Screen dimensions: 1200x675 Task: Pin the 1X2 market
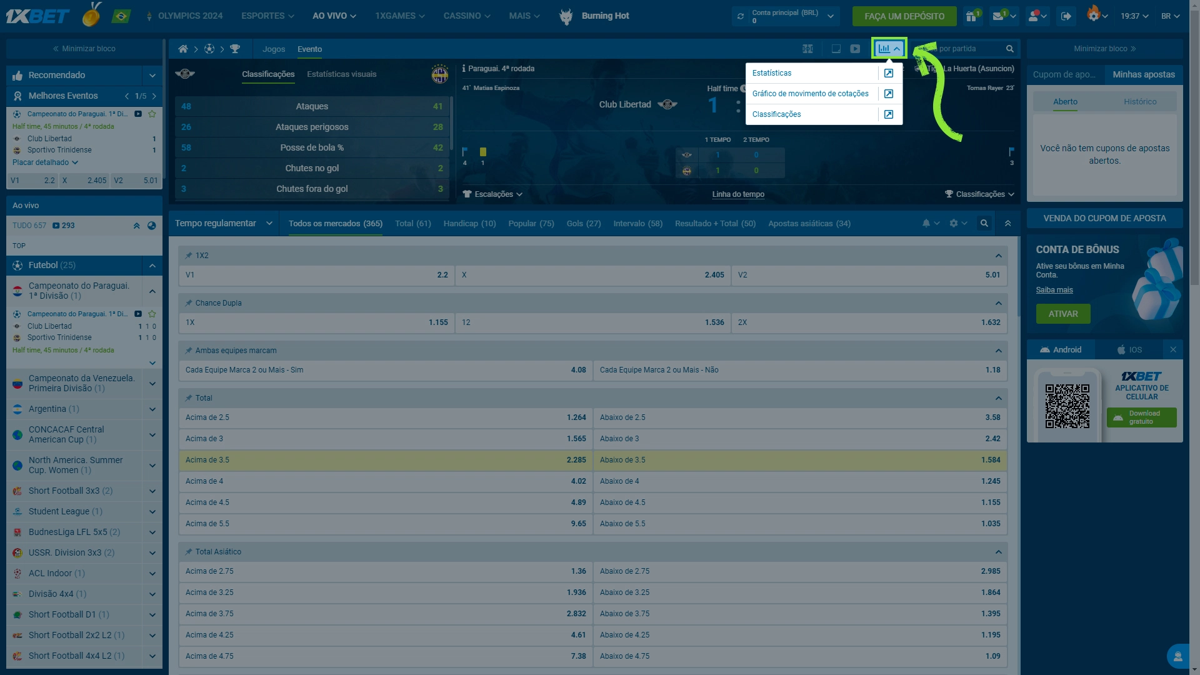pyautogui.click(x=188, y=256)
